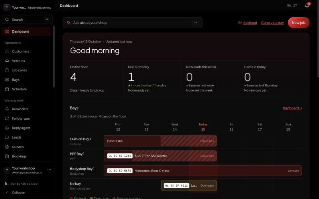Click the user avatar beside owner email
The width and height of the screenshot is (319, 199).
pyautogui.click(x=7, y=170)
